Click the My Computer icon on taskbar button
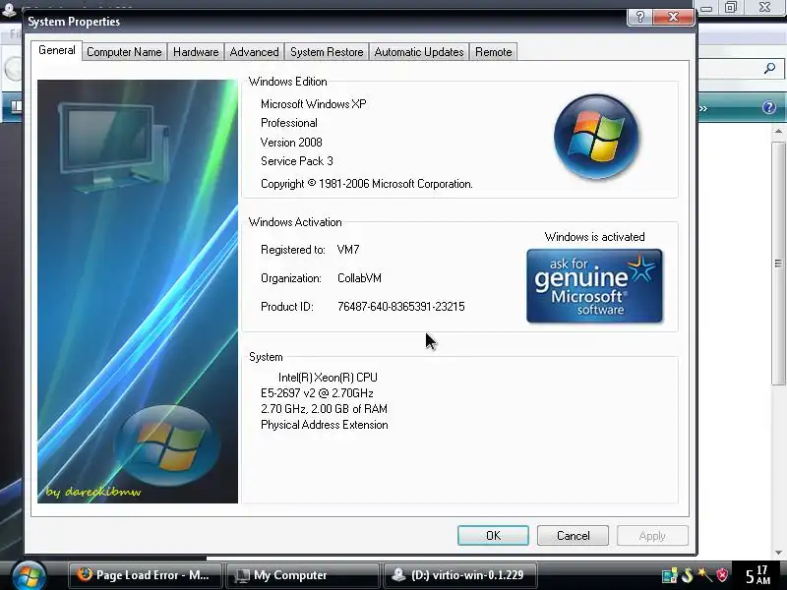 [242, 575]
